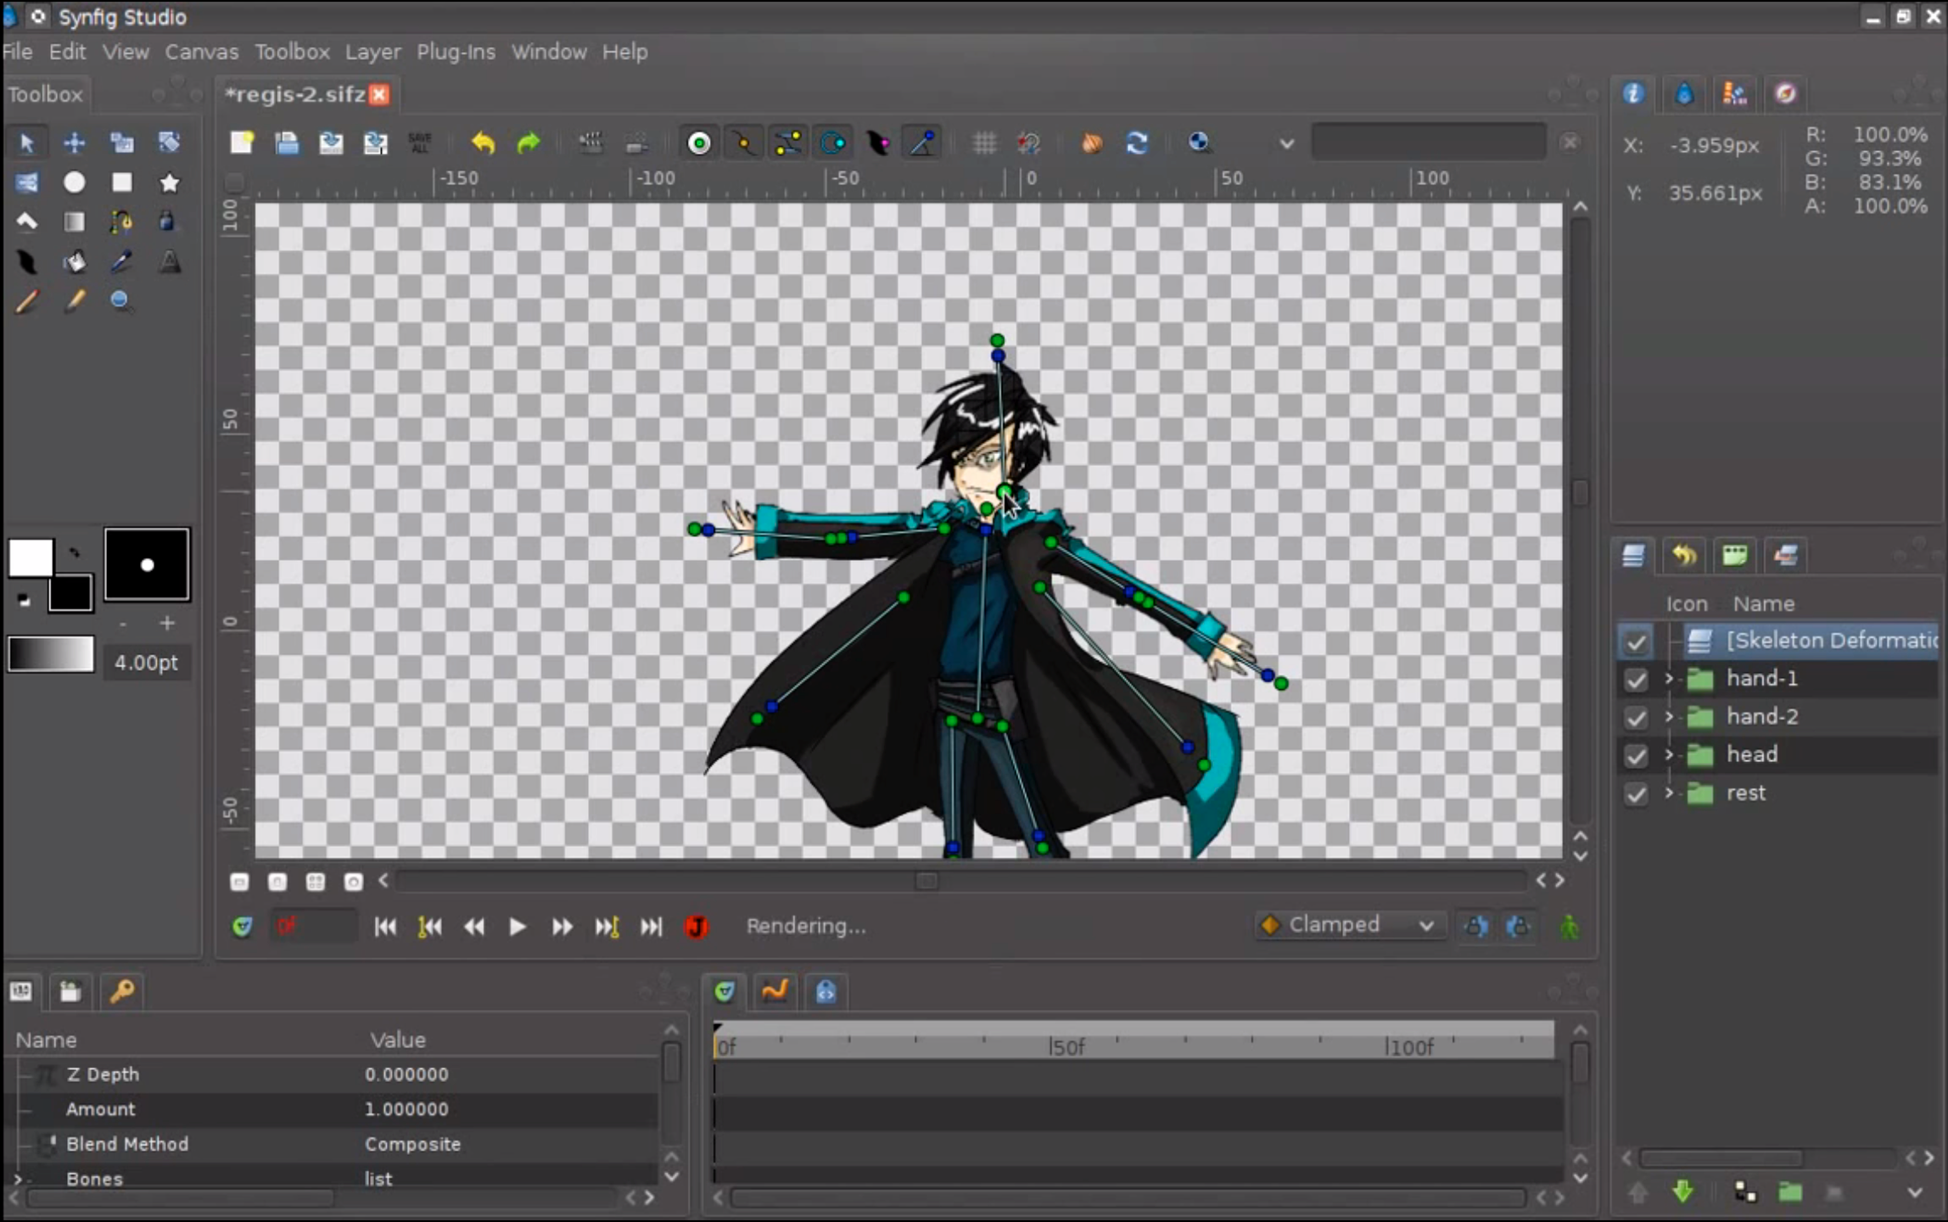Toggle the grid display
The width and height of the screenshot is (1948, 1222).
pyautogui.click(x=985, y=143)
